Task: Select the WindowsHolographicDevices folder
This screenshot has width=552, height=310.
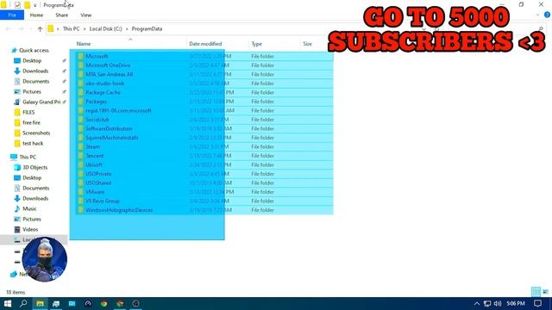Action: pyautogui.click(x=119, y=210)
